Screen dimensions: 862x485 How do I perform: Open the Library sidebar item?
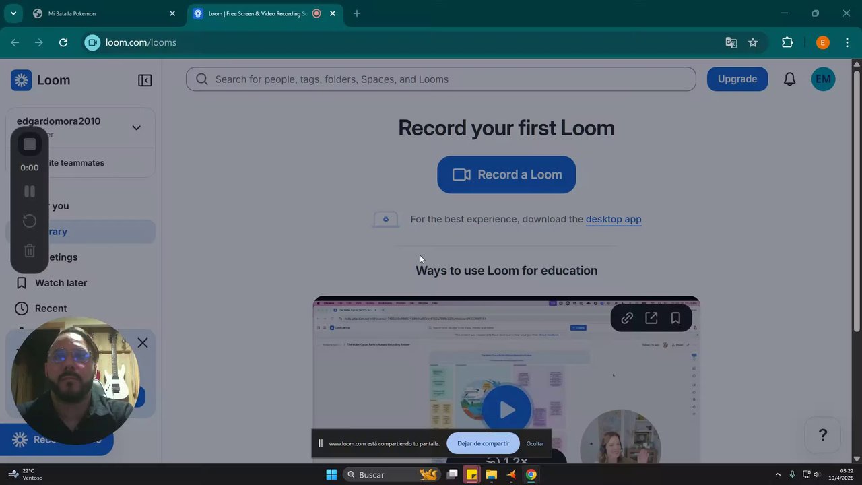[80, 232]
